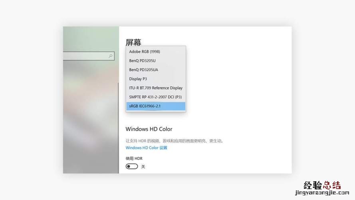Select SMPTE RP 431-2-2007 DCI (P3)
This screenshot has height=200, width=355.
tap(156, 97)
